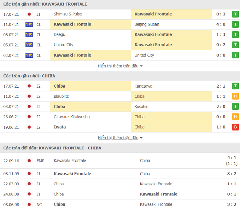Click bold Kawasaki Frontale in 08.11.09 row
This screenshot has height=209, width=240.
click(72, 174)
